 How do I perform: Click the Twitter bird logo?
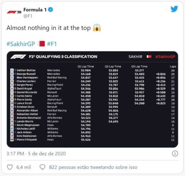click(174, 9)
